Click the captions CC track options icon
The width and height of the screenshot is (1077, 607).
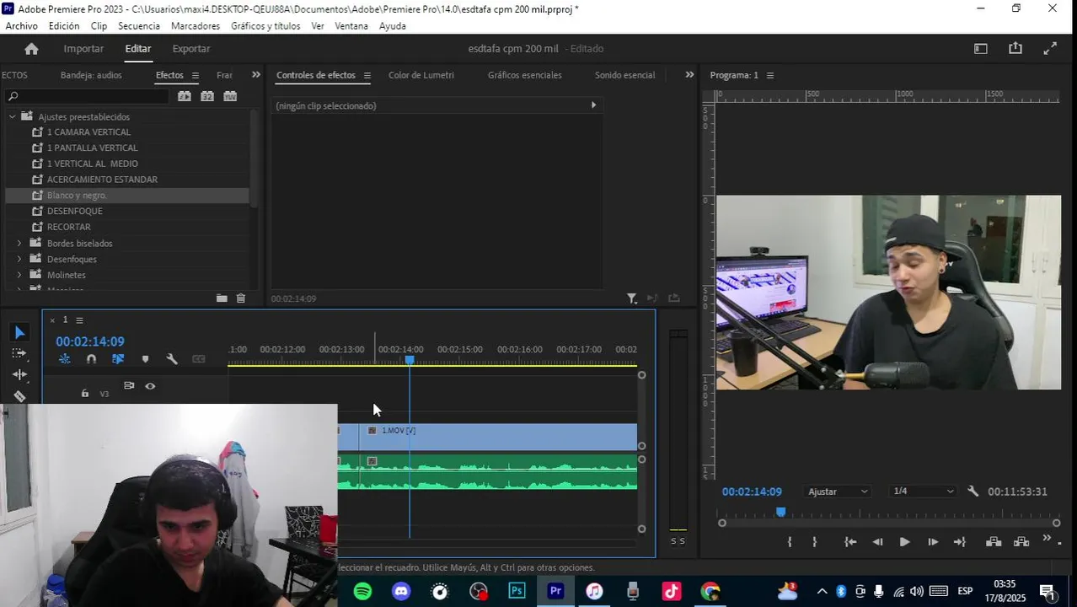coord(199,359)
